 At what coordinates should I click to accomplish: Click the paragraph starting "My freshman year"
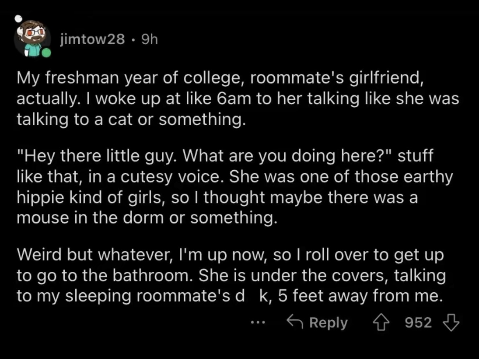tap(238, 98)
